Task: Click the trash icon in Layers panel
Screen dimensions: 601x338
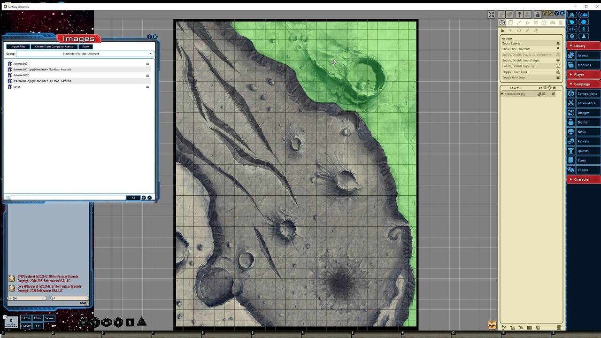Action: tap(559, 328)
